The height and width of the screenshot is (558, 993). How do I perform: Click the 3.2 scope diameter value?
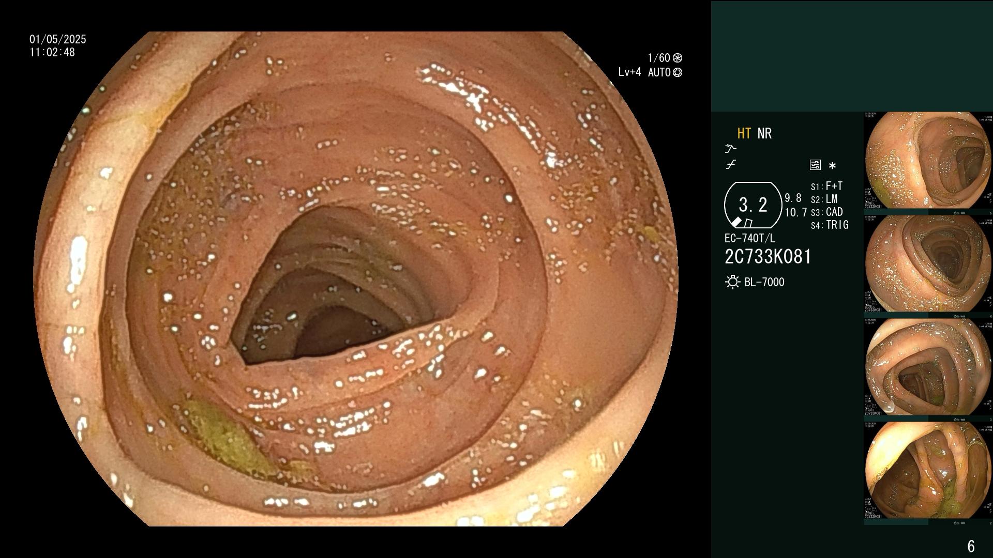(753, 205)
